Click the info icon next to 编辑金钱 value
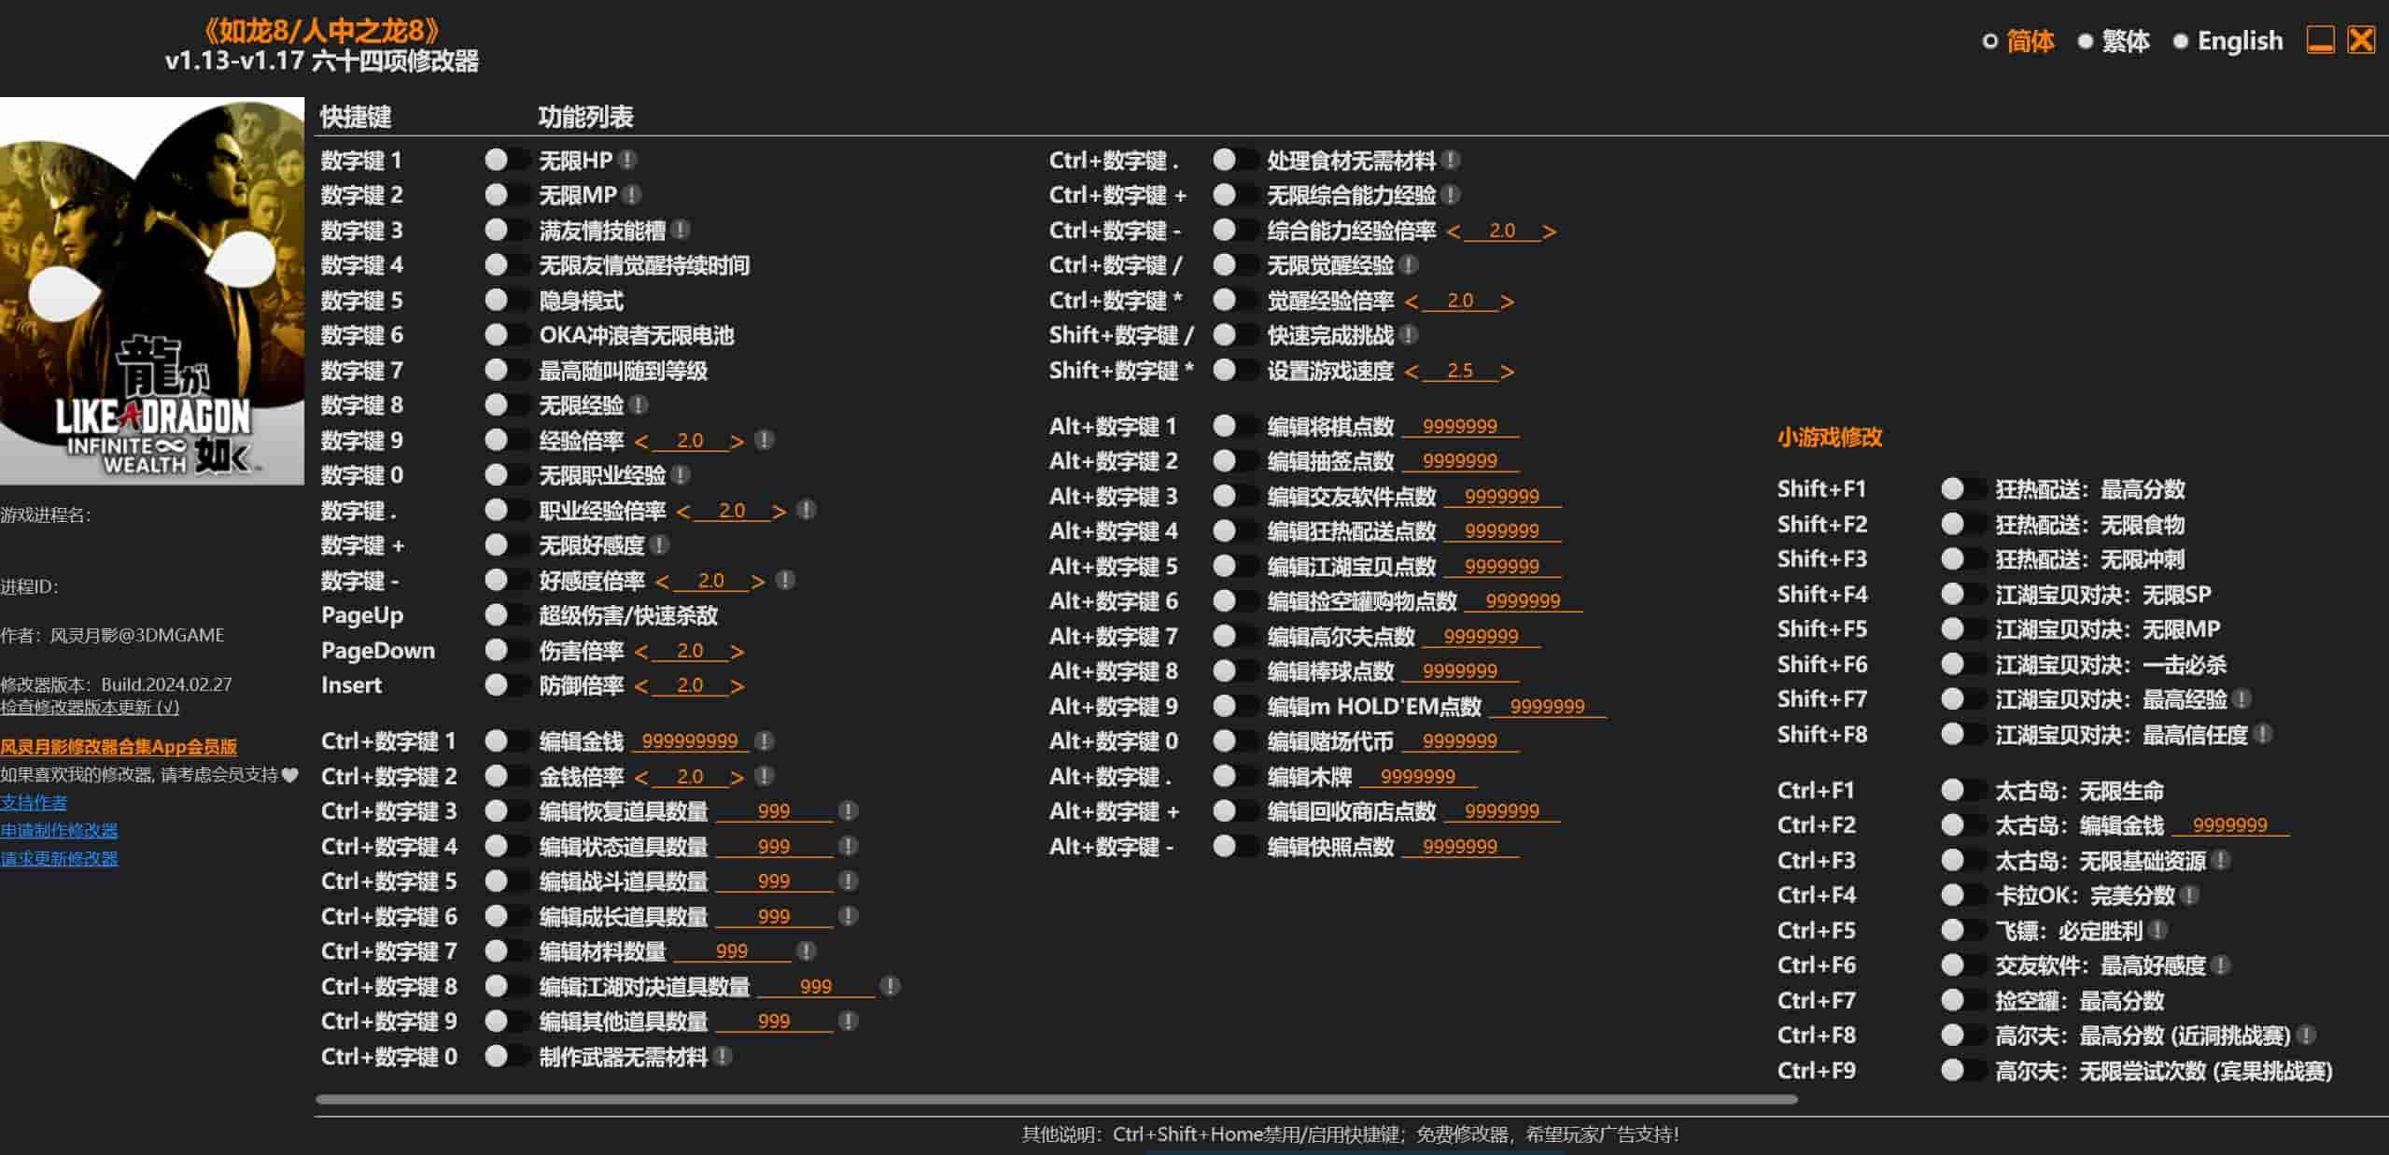Screen dimensions: 2389x1155 click(765, 740)
